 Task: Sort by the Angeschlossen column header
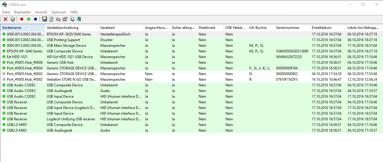[156, 28]
